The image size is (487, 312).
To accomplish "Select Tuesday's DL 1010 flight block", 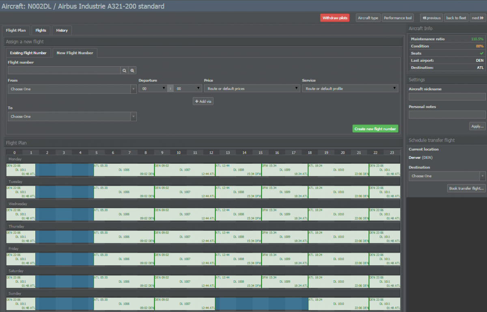I will pyautogui.click(x=338, y=192).
